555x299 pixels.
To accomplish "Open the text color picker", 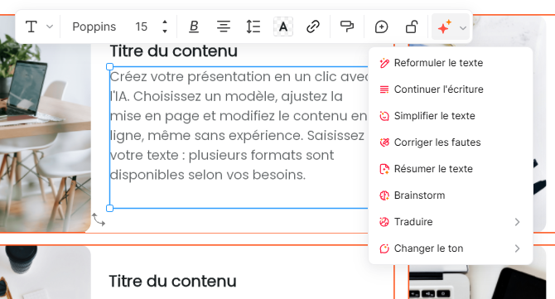I will coord(283,27).
